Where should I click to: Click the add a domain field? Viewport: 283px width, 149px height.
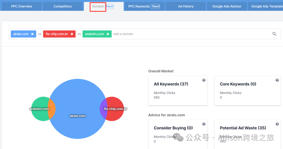pos(191,34)
